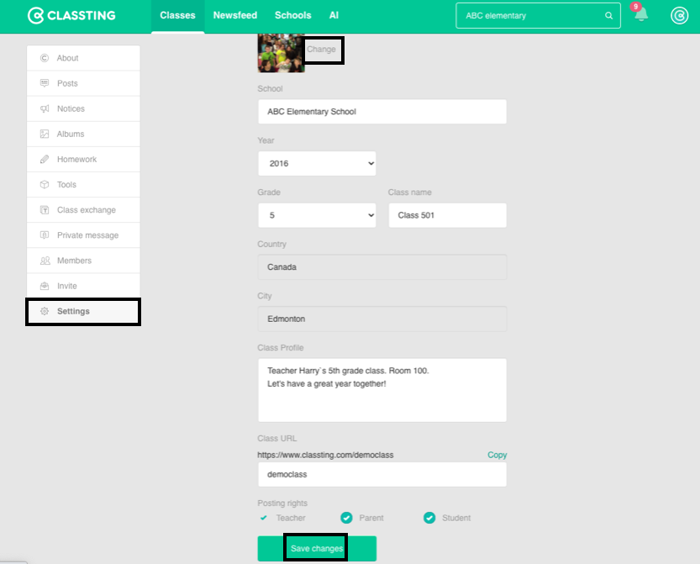
Task: Switch to the Newsfeed tab
Action: pyautogui.click(x=235, y=16)
